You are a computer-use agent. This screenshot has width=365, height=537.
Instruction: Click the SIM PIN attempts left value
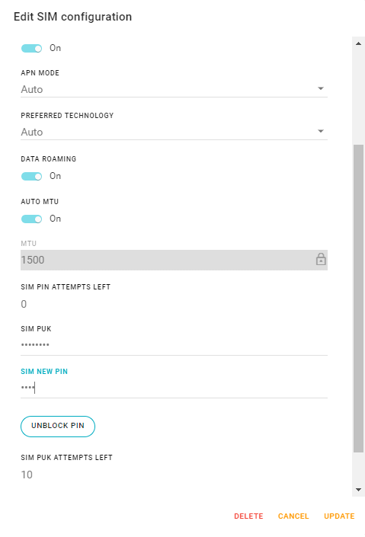pyautogui.click(x=24, y=304)
